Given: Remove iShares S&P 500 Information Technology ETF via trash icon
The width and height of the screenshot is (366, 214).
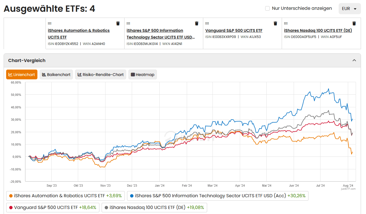Looking at the screenshot, I should click(x=197, y=23).
